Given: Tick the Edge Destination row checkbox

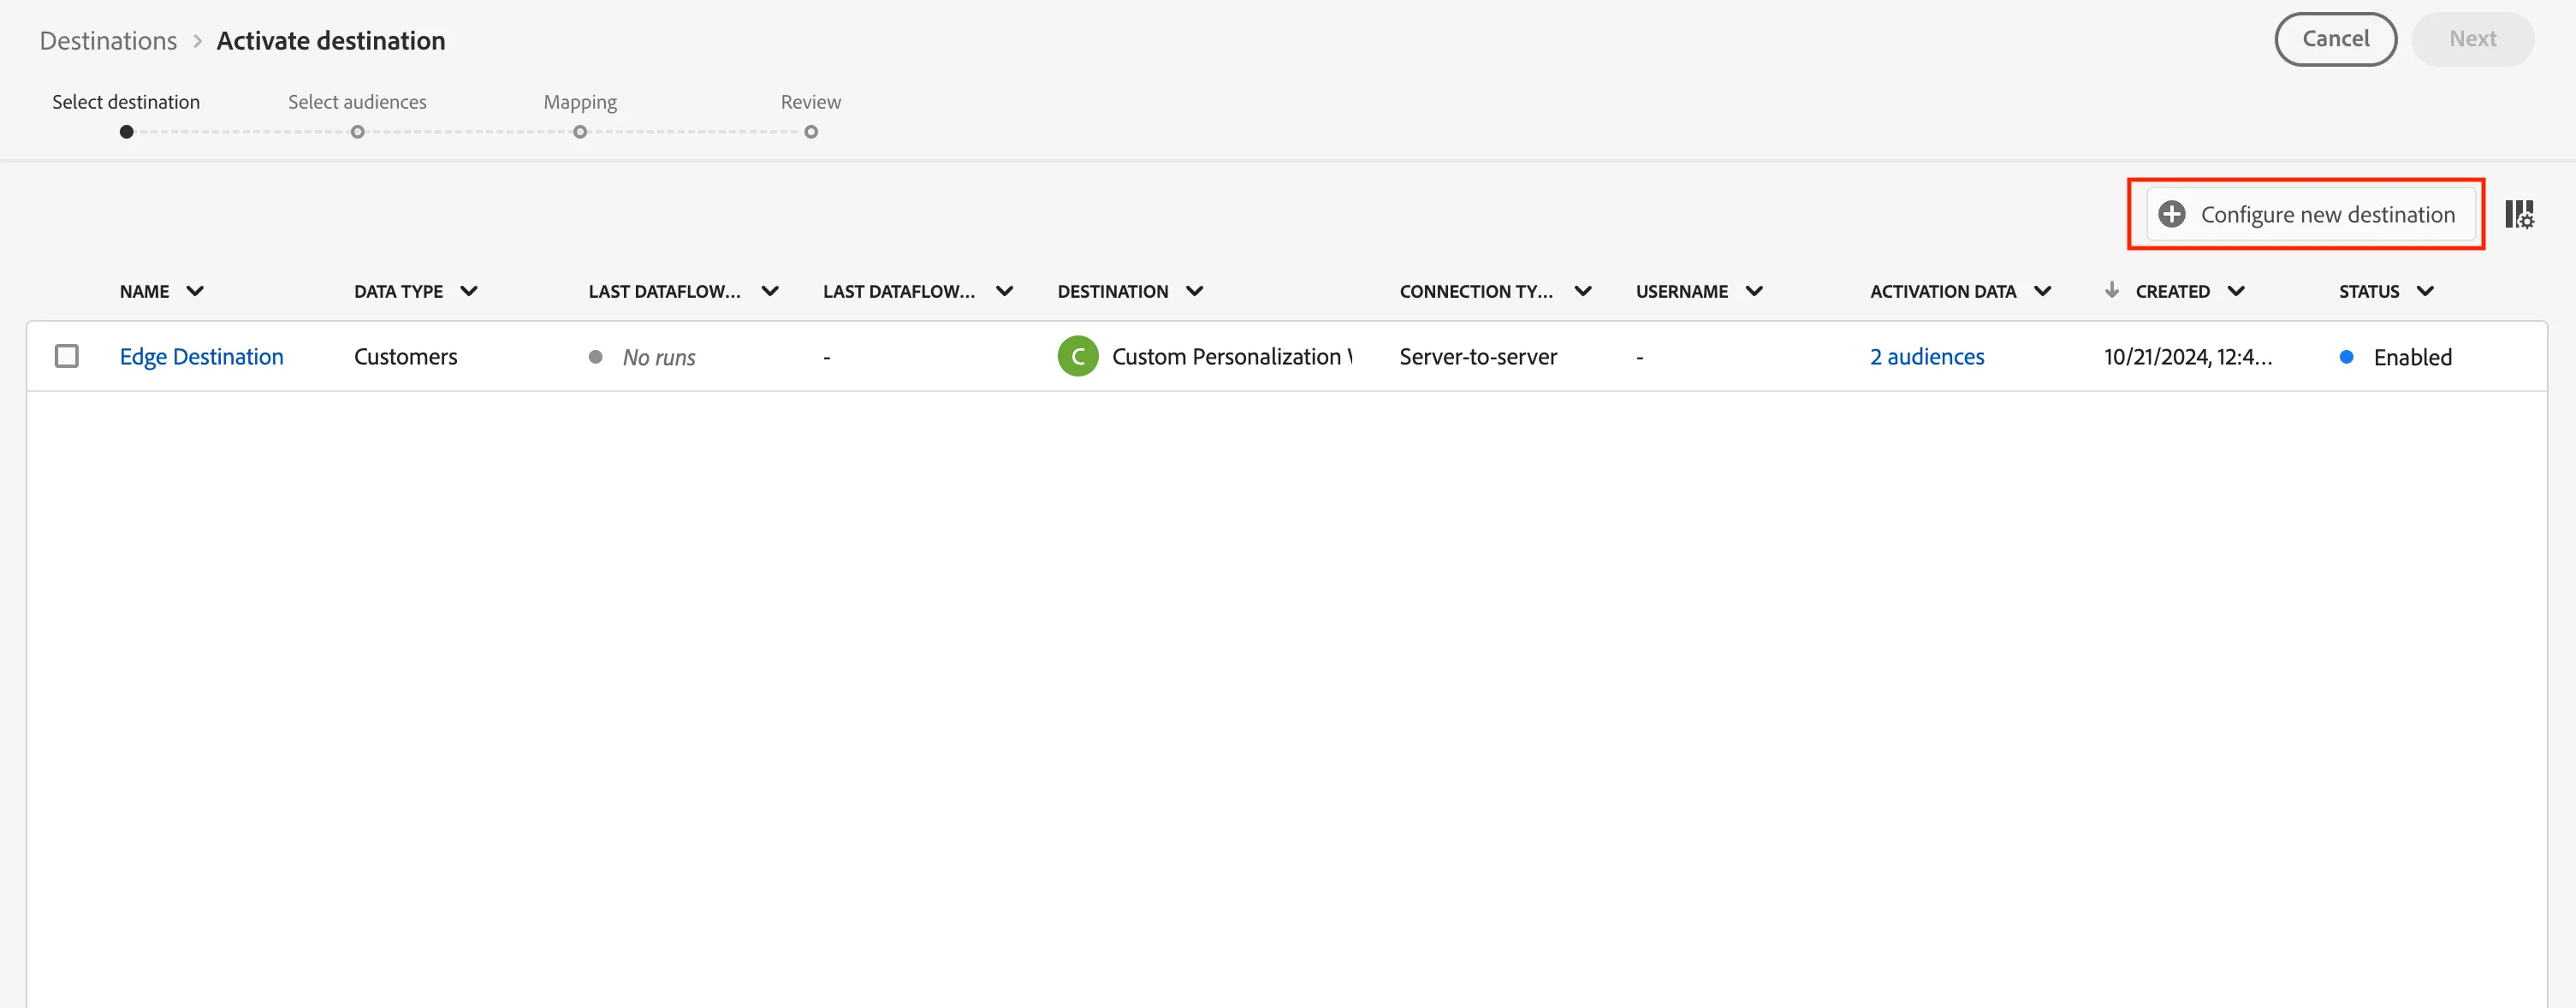Looking at the screenshot, I should click(x=67, y=356).
